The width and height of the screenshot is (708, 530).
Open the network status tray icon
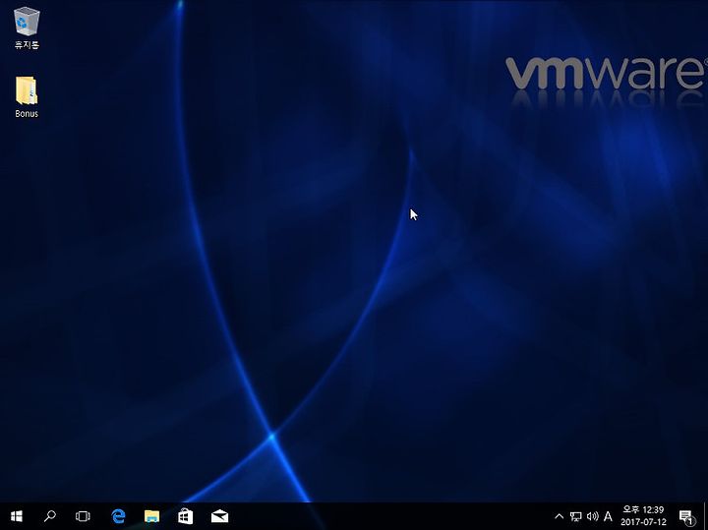click(575, 516)
